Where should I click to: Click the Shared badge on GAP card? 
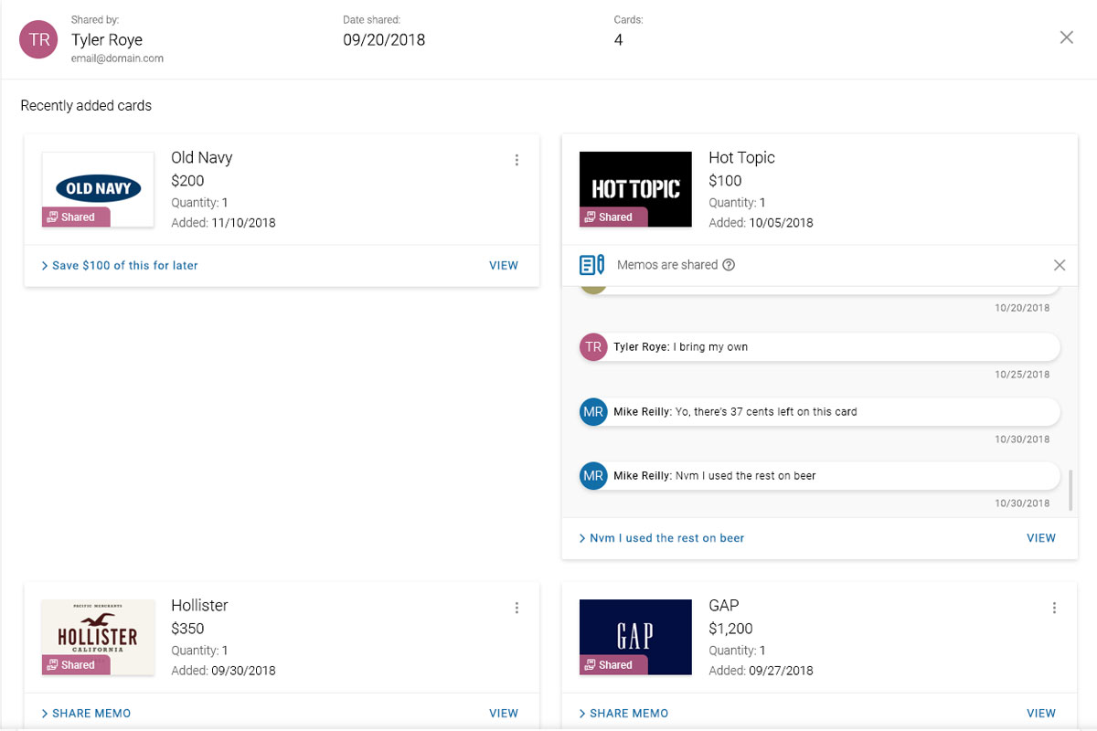613,665
